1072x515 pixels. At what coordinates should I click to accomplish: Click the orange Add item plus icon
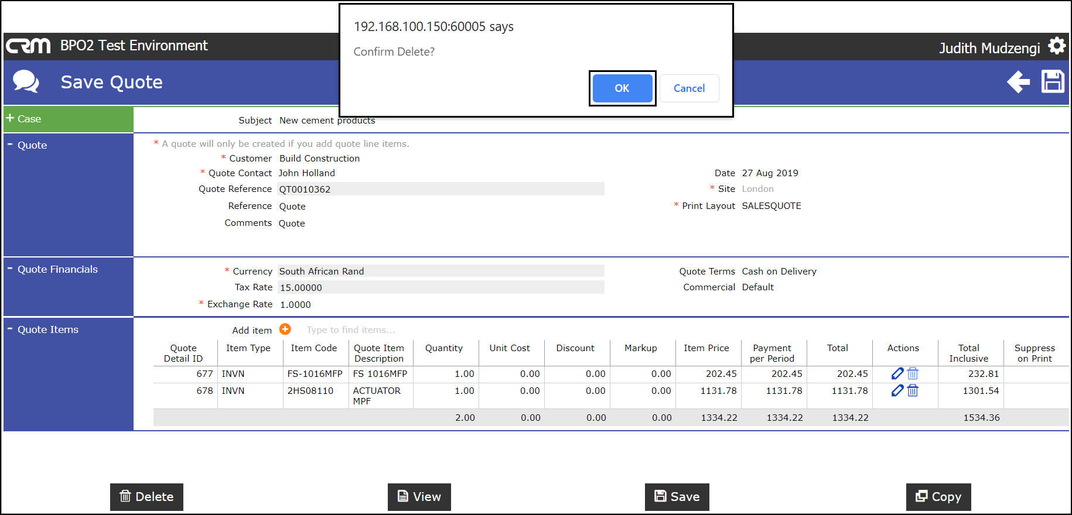tap(285, 329)
